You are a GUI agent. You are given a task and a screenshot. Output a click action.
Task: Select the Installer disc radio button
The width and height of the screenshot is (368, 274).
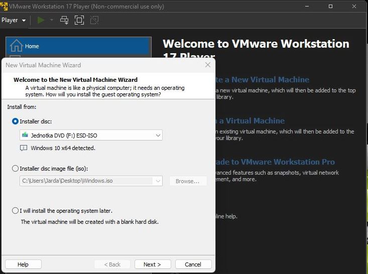(x=15, y=121)
